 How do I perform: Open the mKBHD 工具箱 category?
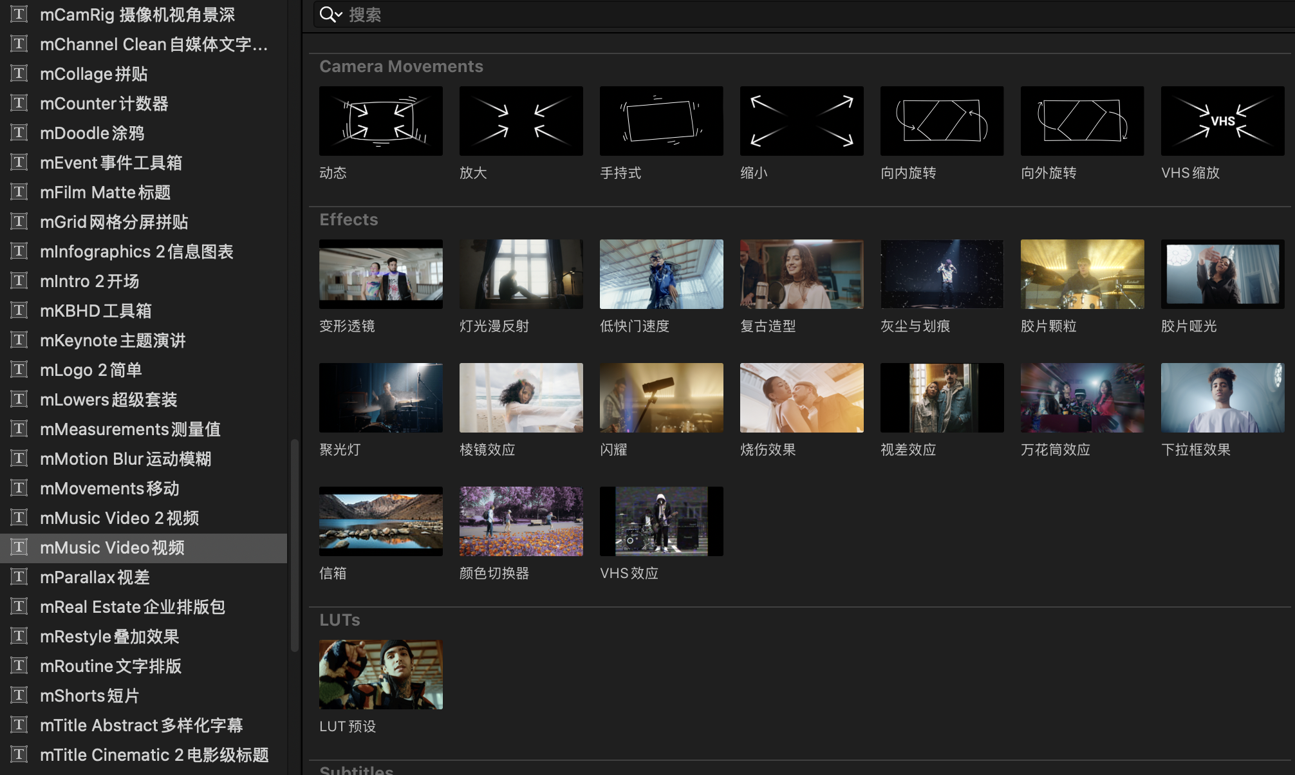coord(144,310)
